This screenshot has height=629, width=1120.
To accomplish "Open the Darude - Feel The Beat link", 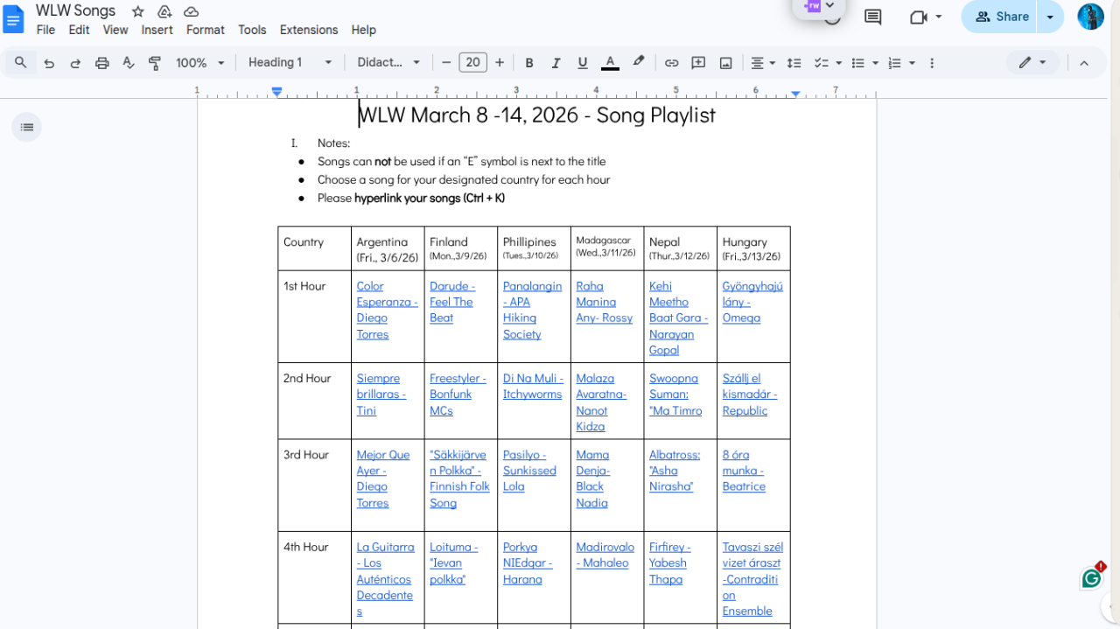I will pos(452,302).
